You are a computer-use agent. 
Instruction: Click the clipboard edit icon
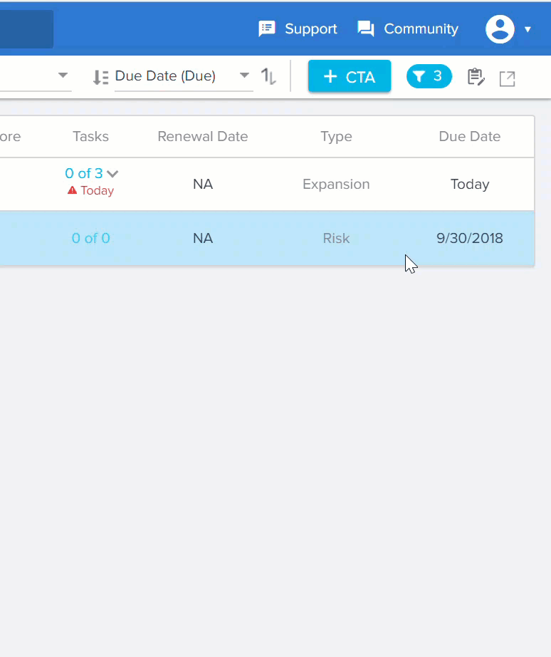[x=476, y=77]
